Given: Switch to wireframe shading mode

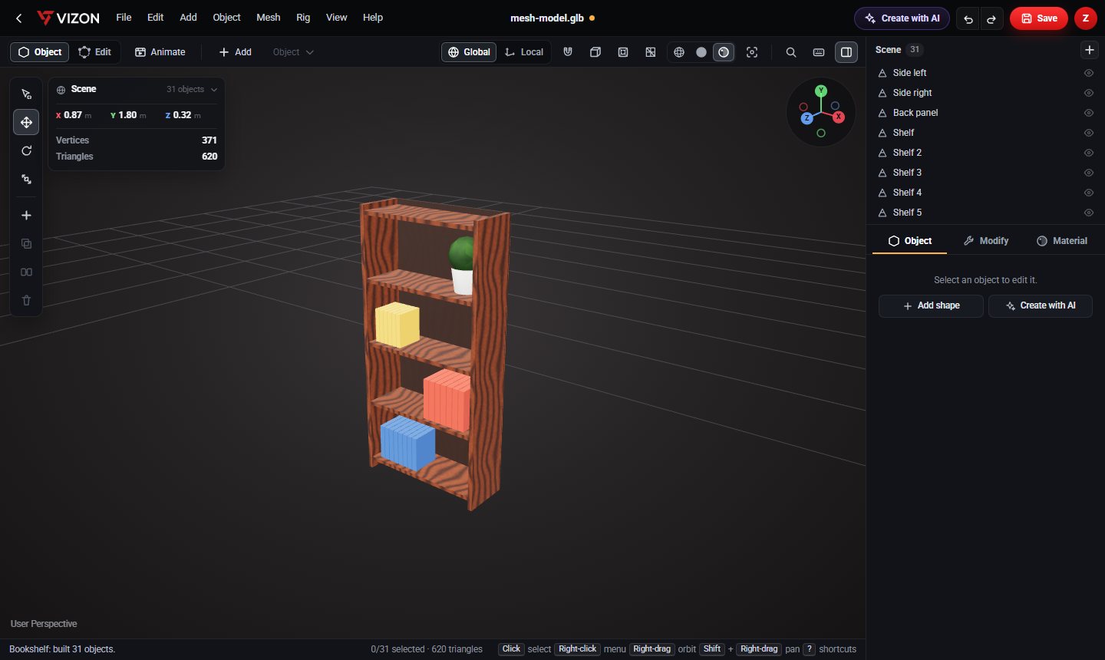Looking at the screenshot, I should (679, 52).
